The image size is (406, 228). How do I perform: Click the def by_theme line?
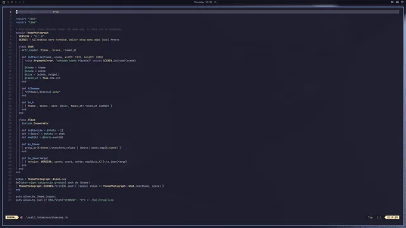(30, 144)
